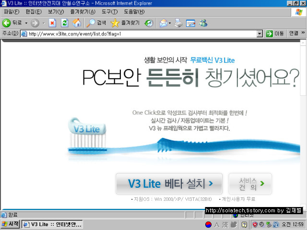Viewport: 307px width, 230px height.
Task: Click the Windows flag logo in menu bar
Action: pos(299,12)
